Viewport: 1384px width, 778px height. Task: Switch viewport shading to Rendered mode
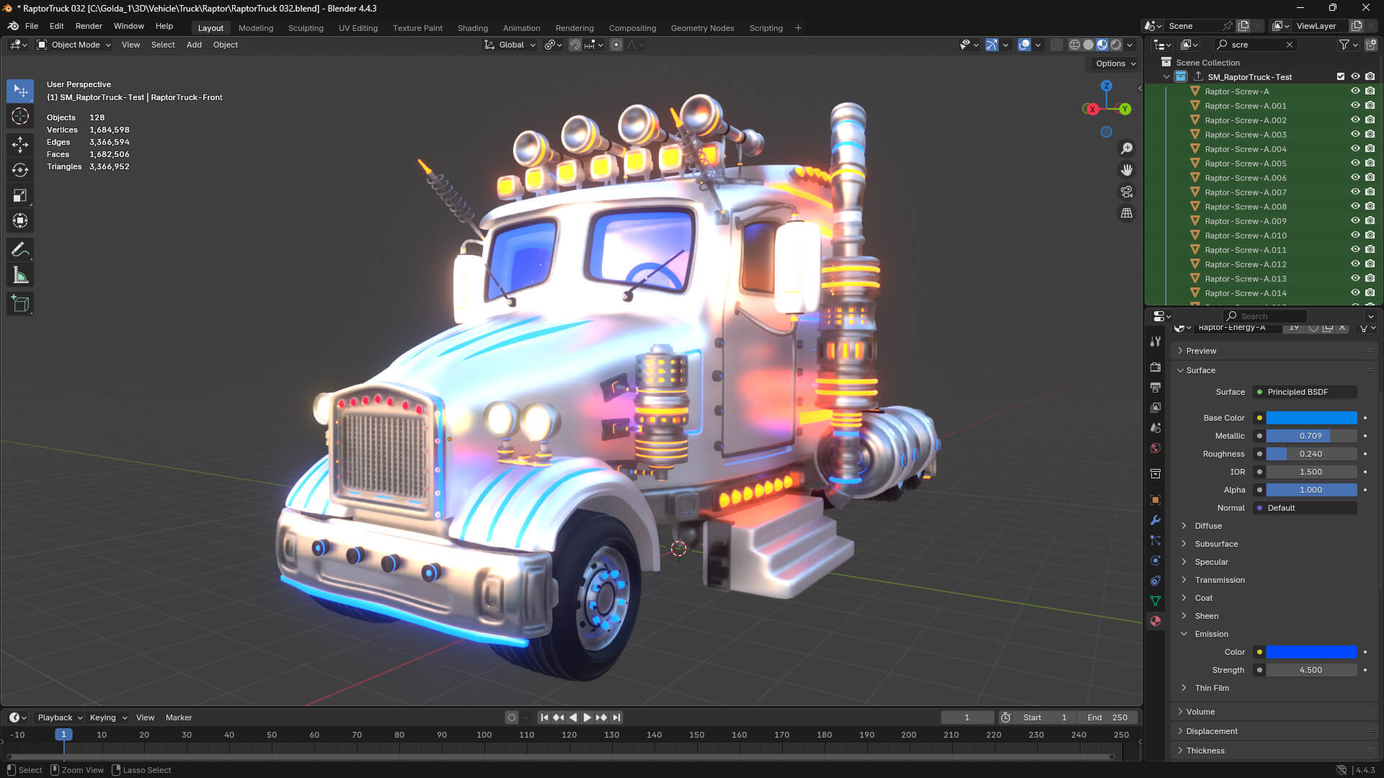(x=1116, y=45)
